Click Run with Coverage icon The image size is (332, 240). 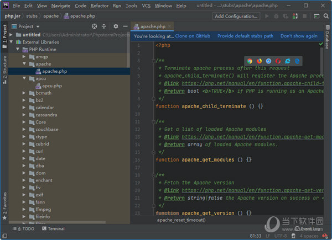point(286,16)
